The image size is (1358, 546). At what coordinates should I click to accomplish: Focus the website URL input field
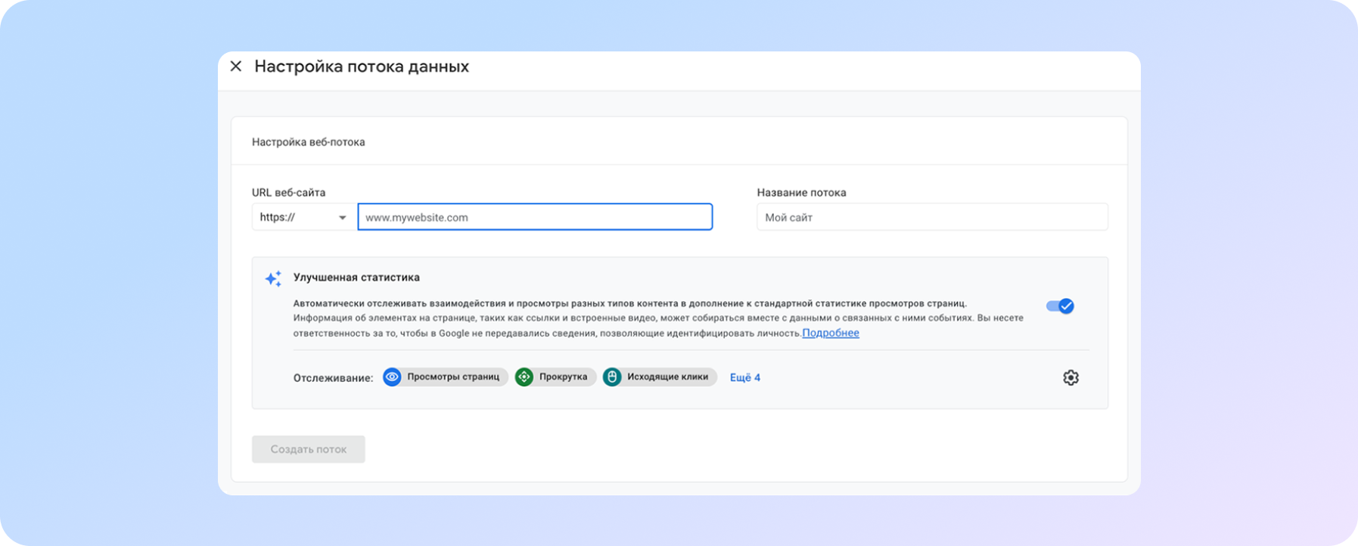[x=534, y=217]
